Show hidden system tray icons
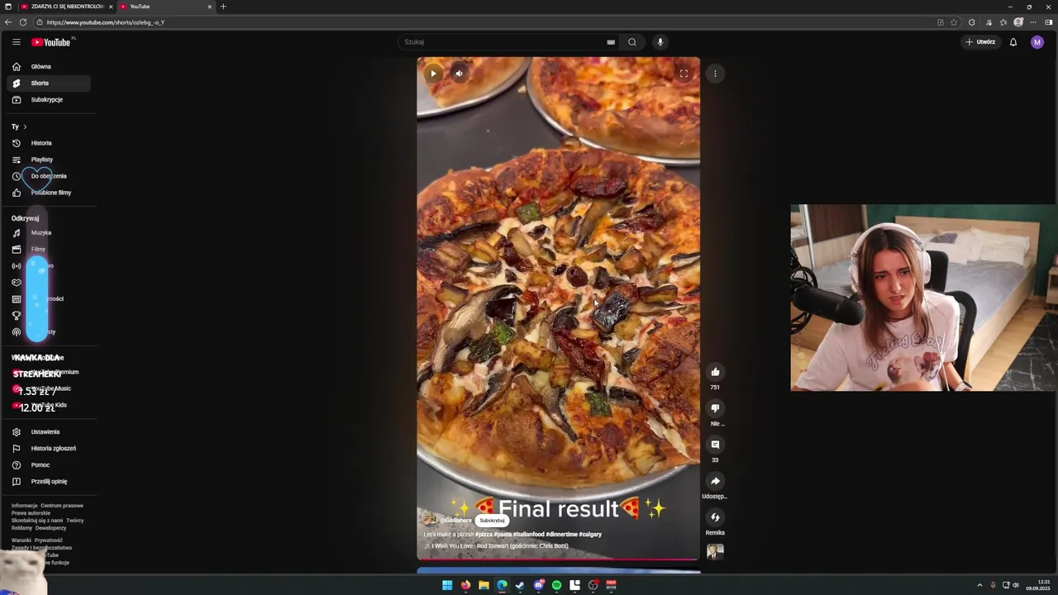 coord(980,585)
